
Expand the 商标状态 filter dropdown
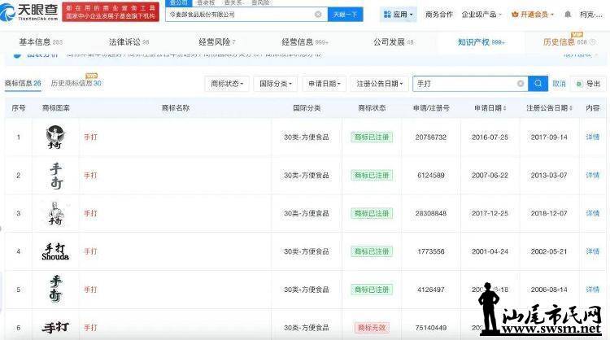pos(227,84)
